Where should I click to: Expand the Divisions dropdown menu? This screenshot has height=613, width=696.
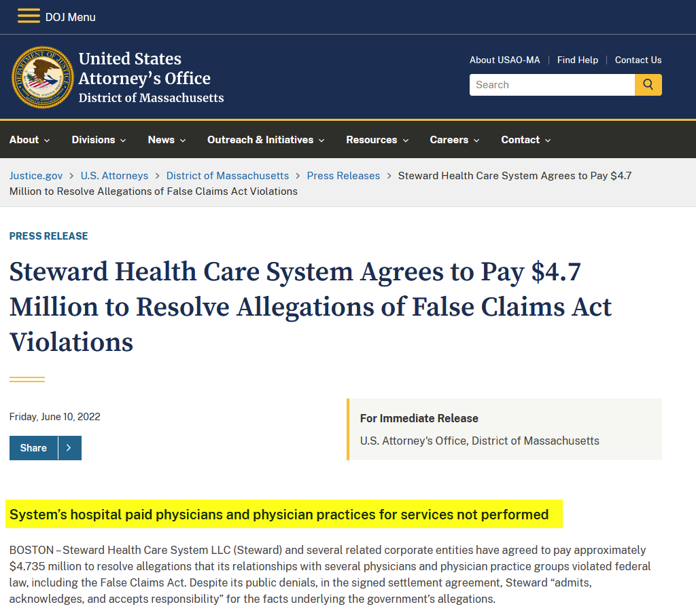coord(99,140)
